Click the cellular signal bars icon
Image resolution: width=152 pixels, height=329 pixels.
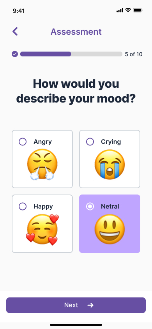(x=120, y=10)
